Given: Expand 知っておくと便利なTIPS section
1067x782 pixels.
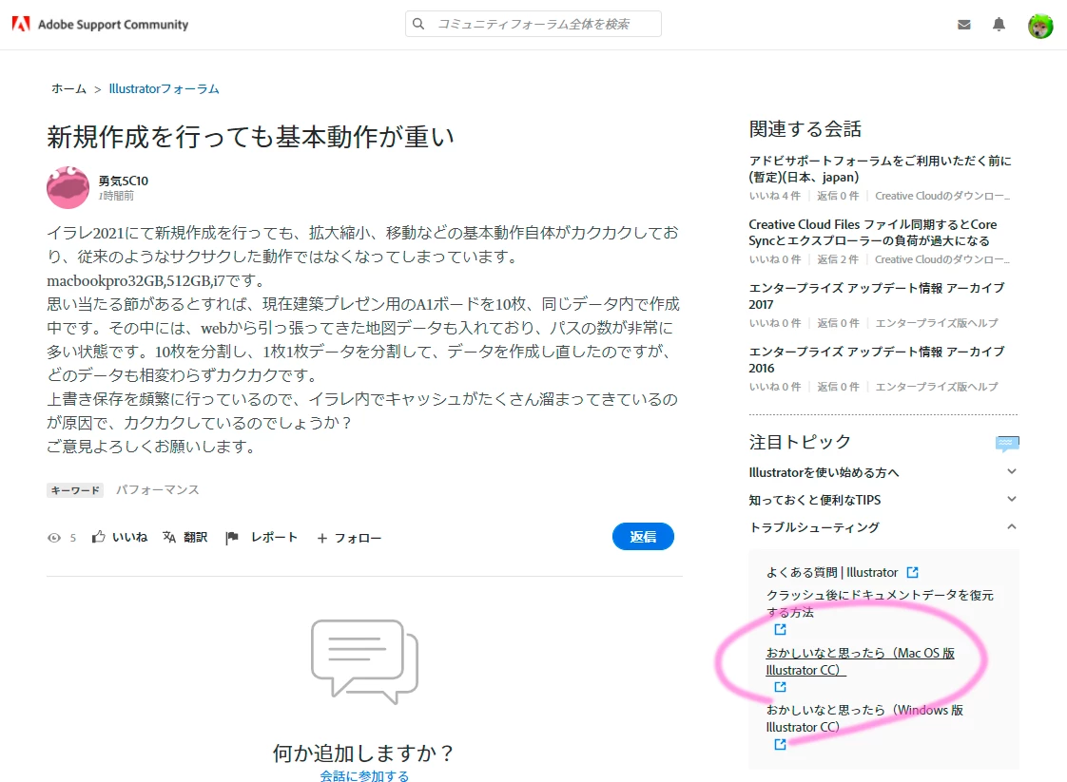Looking at the screenshot, I should coord(1012,499).
